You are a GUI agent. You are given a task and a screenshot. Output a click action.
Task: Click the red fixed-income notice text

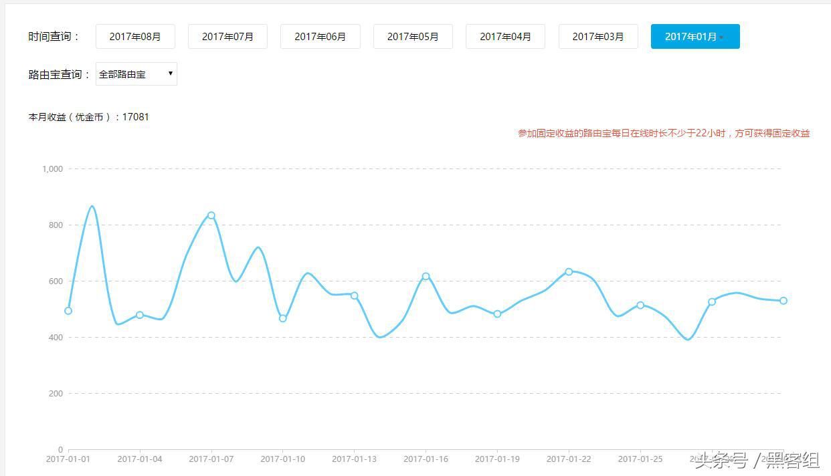pos(664,133)
